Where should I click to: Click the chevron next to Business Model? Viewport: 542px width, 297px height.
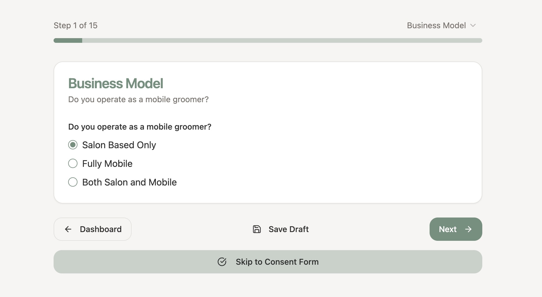473,25
